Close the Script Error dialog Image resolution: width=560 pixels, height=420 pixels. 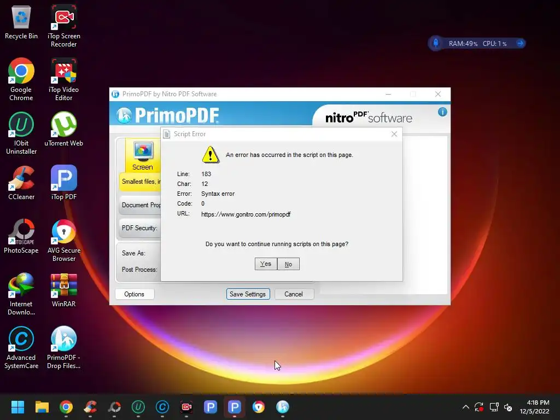pos(394,134)
